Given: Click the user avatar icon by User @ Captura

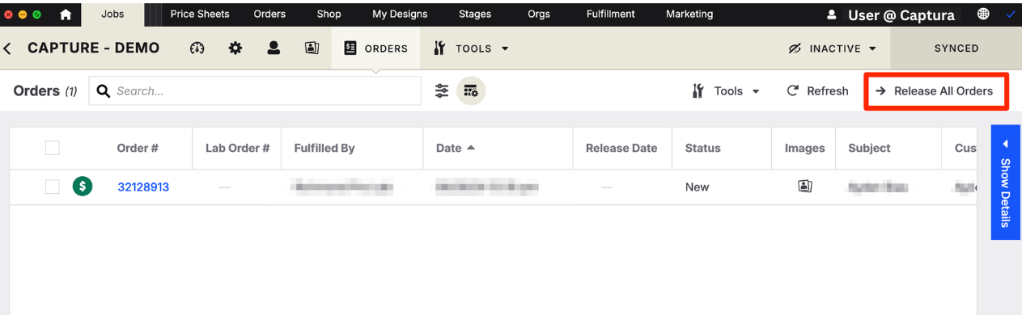Looking at the screenshot, I should [x=832, y=15].
